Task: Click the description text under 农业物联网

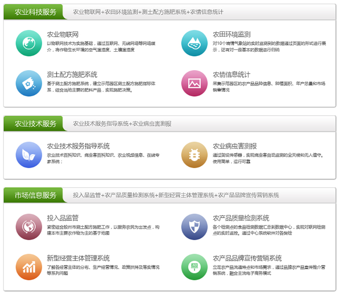Action: coord(101,46)
